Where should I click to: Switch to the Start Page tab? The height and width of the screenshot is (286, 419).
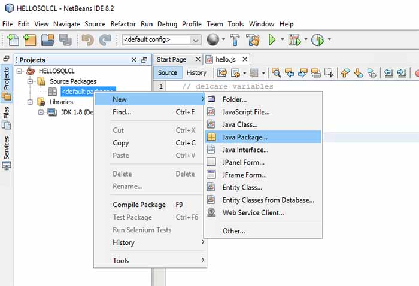tap(172, 60)
